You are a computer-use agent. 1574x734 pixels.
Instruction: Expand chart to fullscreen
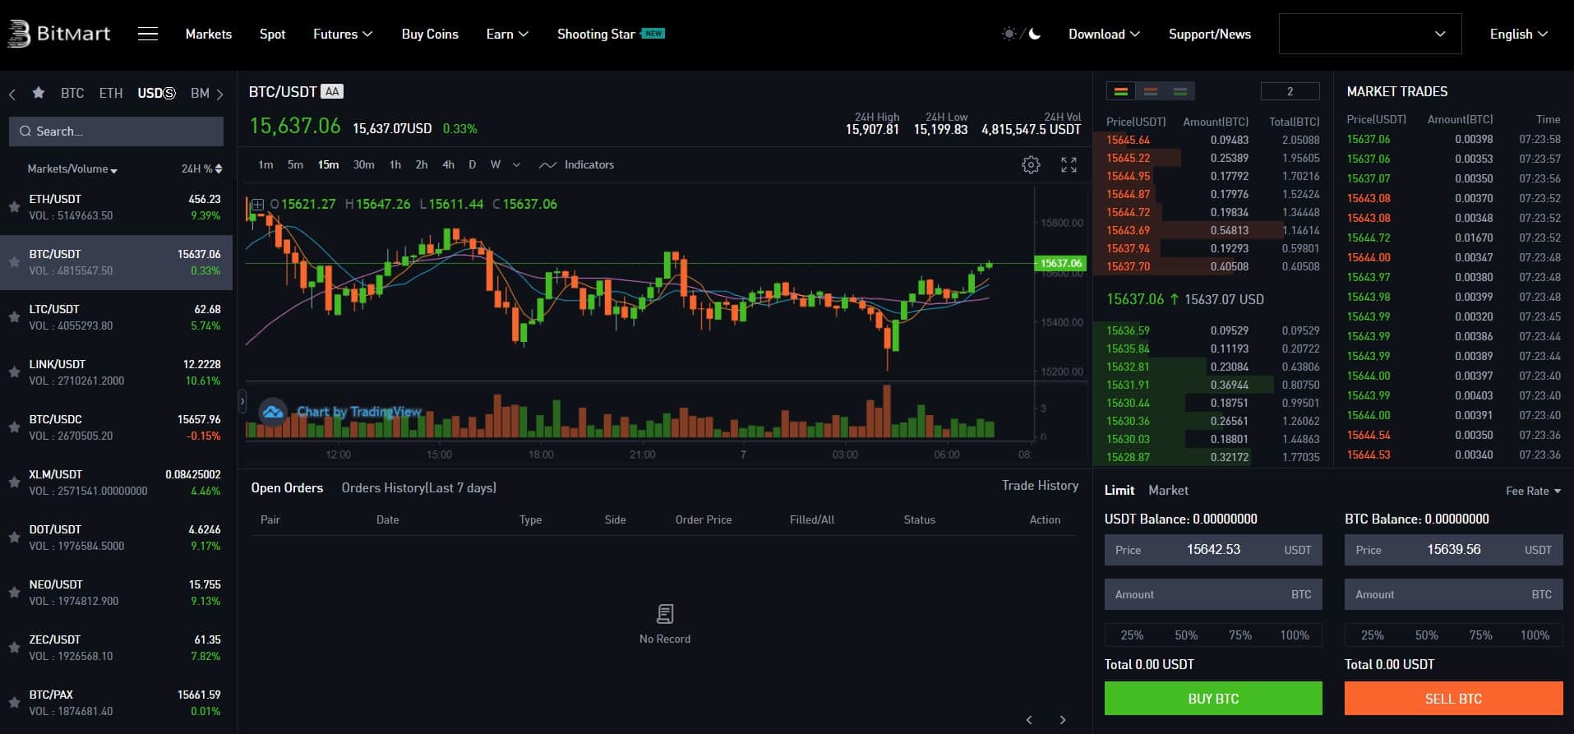click(1069, 165)
